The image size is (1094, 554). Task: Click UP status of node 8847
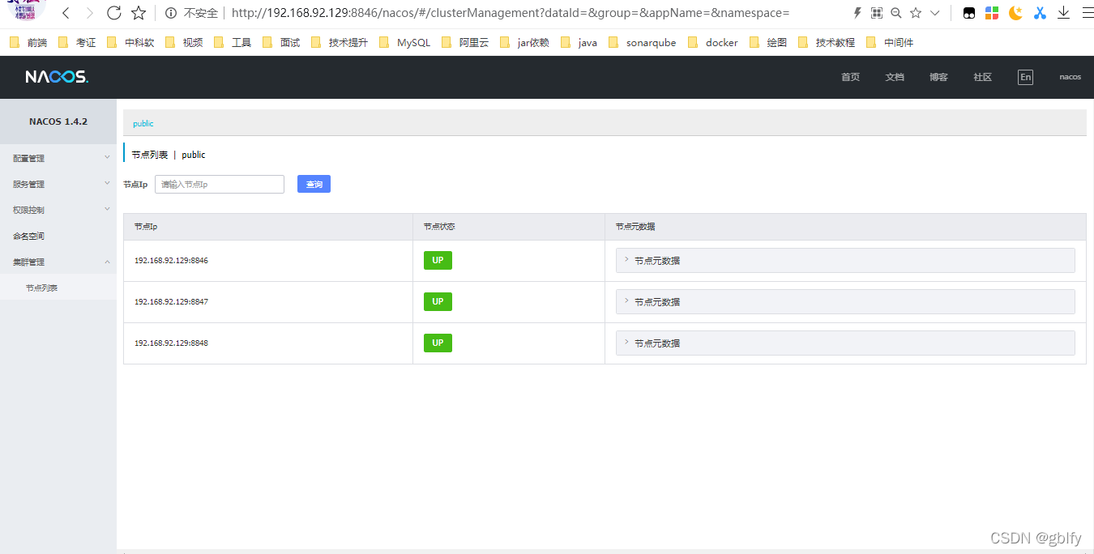(x=438, y=301)
